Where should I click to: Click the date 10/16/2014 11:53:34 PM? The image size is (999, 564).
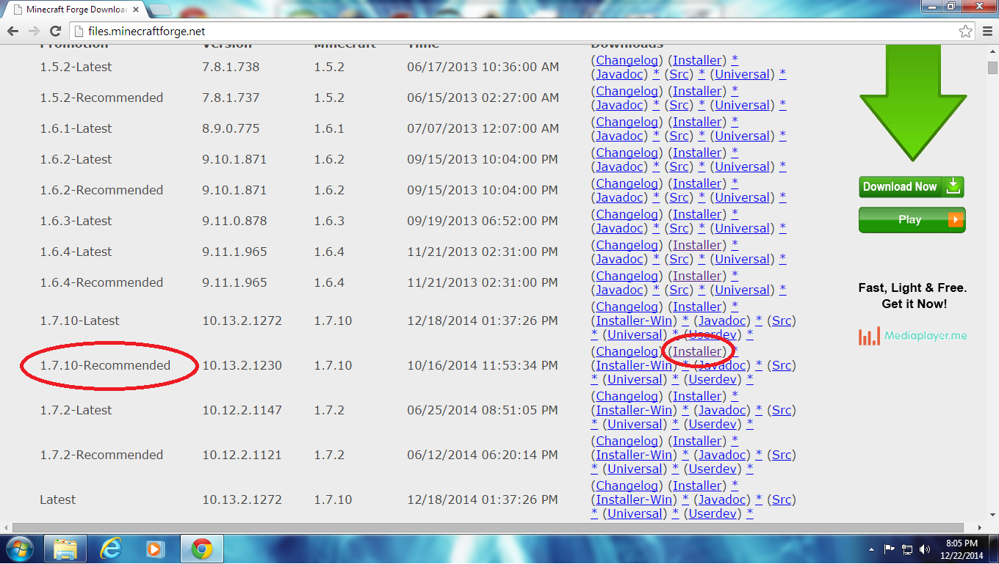point(483,365)
